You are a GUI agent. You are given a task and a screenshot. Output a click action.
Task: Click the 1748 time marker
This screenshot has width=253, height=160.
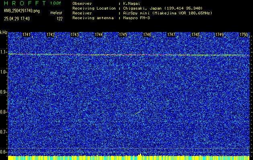195,35
